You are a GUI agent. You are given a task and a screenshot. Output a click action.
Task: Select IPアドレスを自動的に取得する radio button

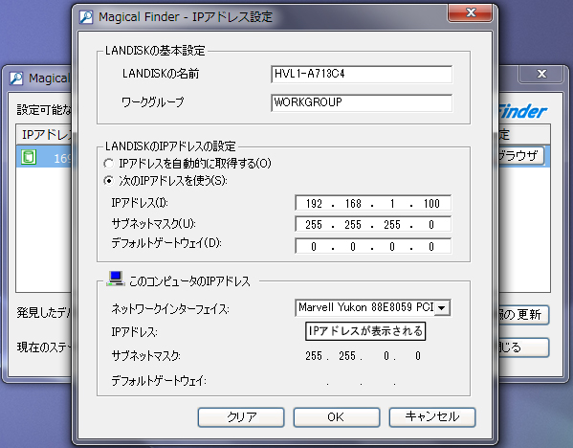pyautogui.click(x=109, y=164)
